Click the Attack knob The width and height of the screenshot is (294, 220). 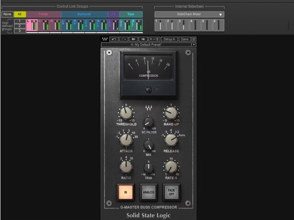(x=126, y=140)
